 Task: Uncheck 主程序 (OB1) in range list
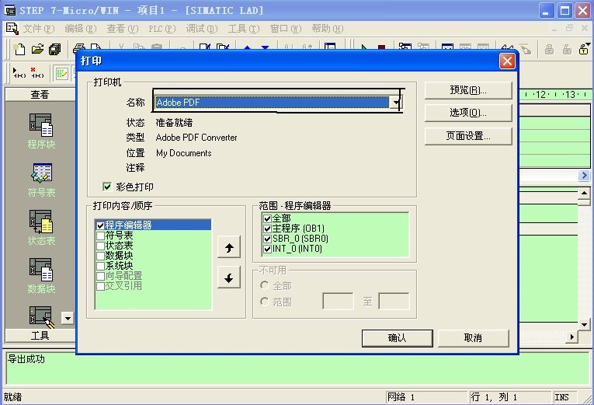pos(267,229)
